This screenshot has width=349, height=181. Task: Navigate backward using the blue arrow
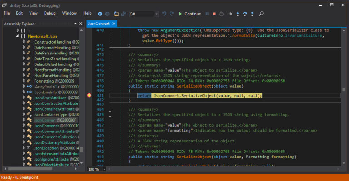point(100,14)
